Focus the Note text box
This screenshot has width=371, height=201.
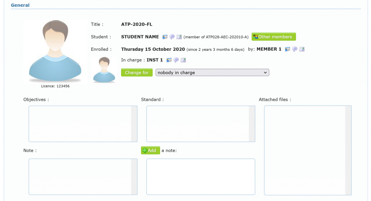point(80,177)
